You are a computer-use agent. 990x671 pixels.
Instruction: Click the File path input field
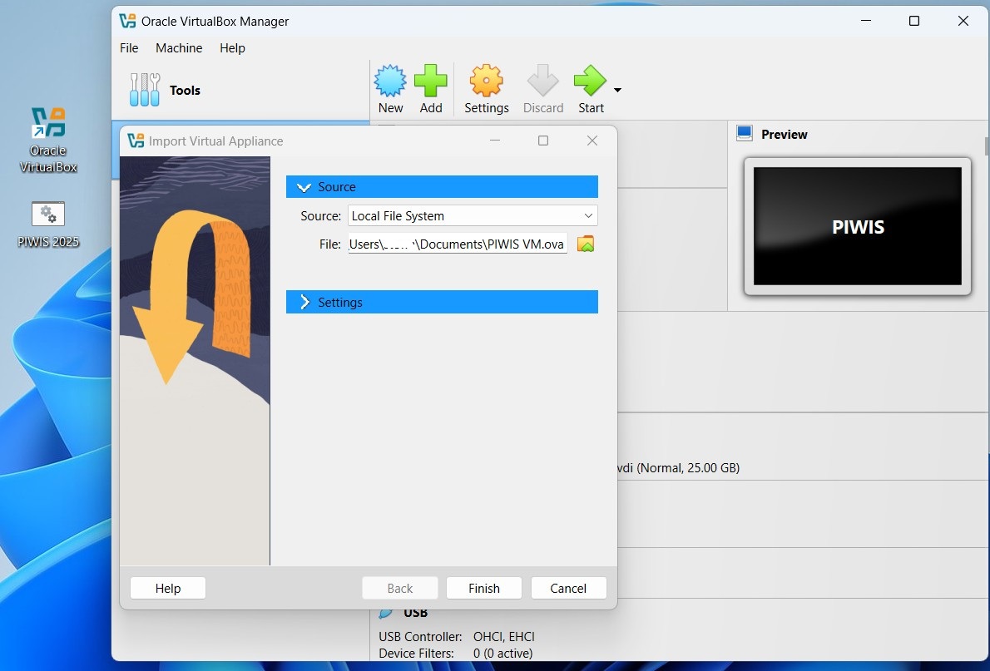458,244
